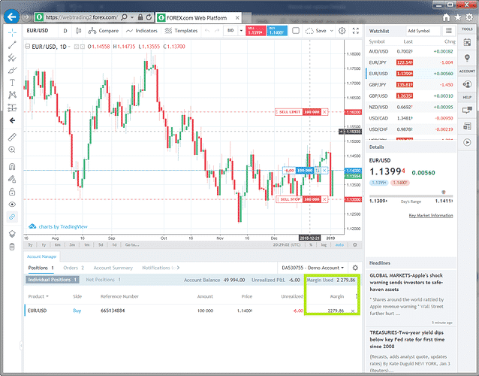Click the back arrow icon in drawing toolbar
This screenshot has width=479, height=376.
pos(12,120)
